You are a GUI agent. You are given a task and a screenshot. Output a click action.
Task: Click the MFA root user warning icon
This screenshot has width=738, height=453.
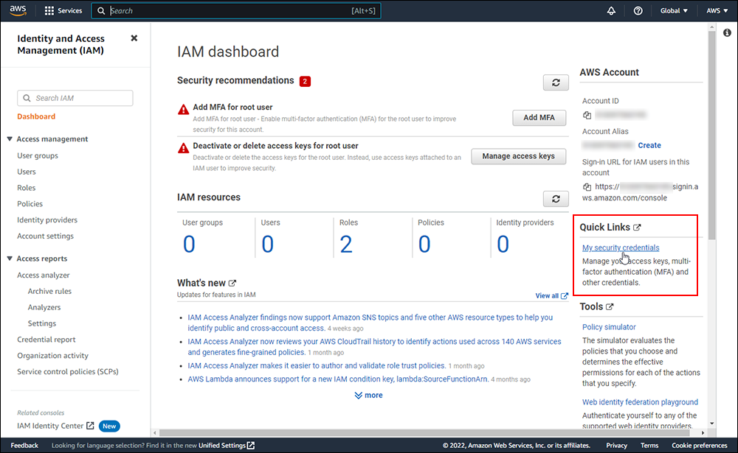point(183,110)
